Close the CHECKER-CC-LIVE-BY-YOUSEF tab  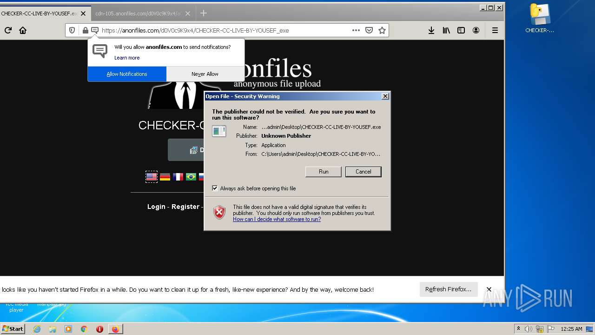[83, 13]
